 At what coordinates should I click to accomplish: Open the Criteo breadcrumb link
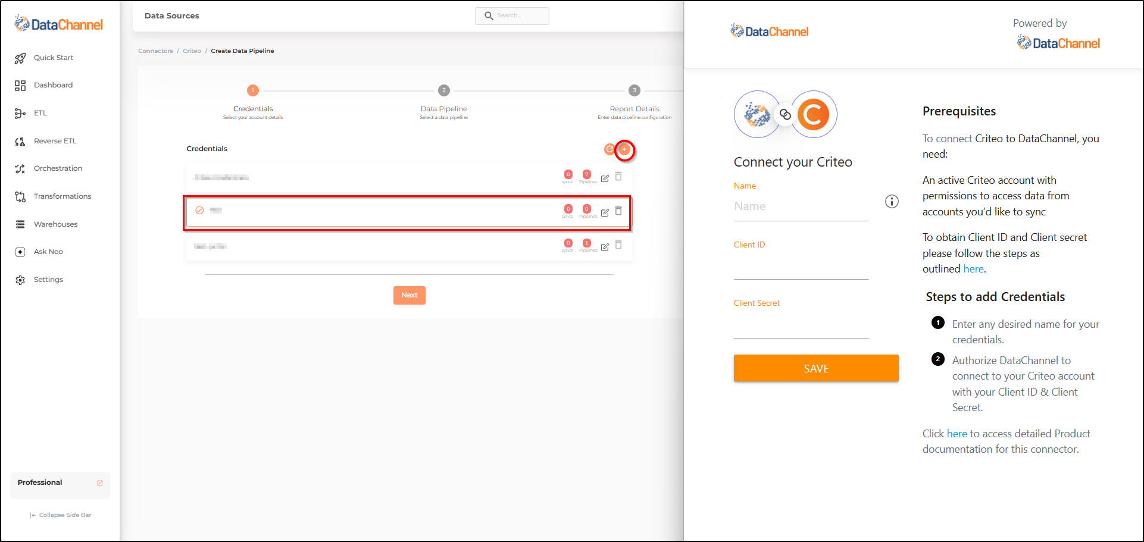point(192,51)
